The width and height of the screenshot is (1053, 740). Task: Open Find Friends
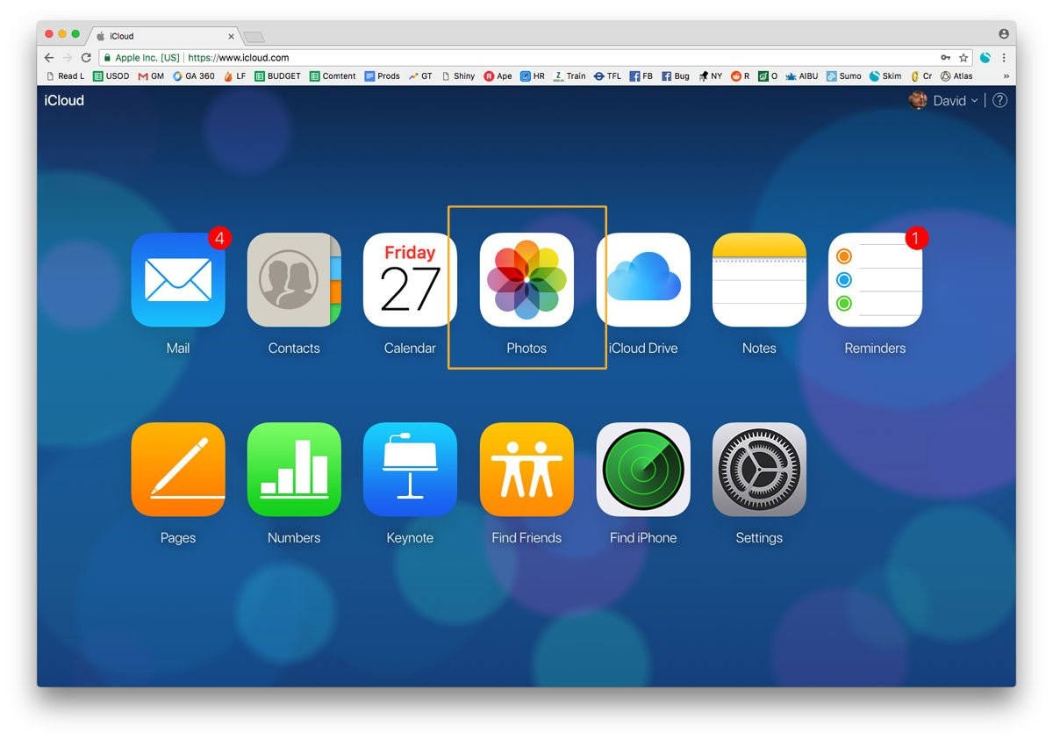526,469
